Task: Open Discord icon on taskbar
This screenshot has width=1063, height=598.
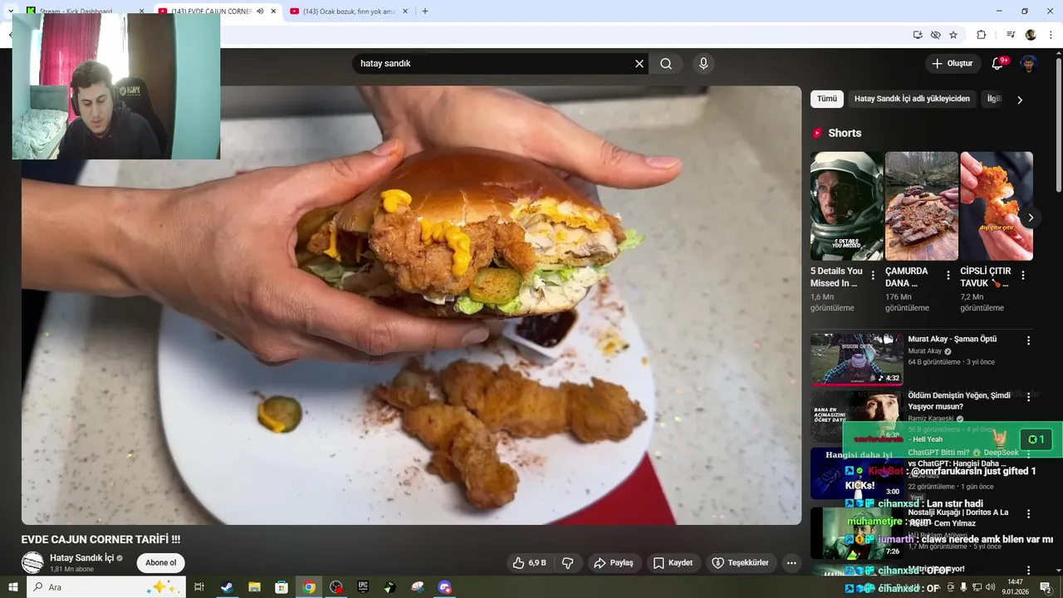Action: click(x=444, y=587)
